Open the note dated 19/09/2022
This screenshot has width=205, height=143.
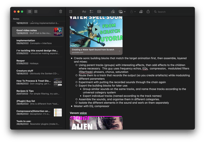pyautogui.click(x=38, y=23)
